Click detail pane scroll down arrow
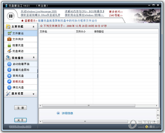 click(158, 118)
